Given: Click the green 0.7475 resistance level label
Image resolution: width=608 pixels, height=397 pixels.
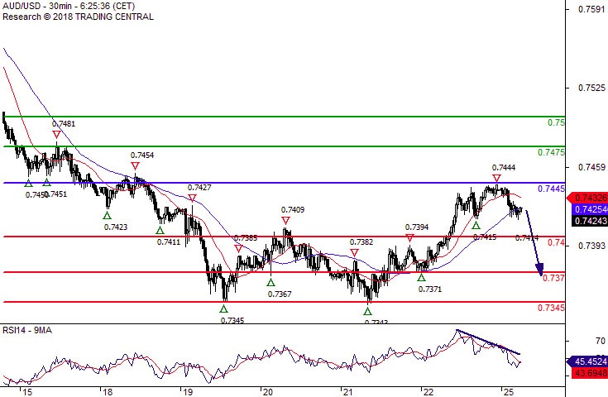Looking at the screenshot, I should pyautogui.click(x=551, y=152).
